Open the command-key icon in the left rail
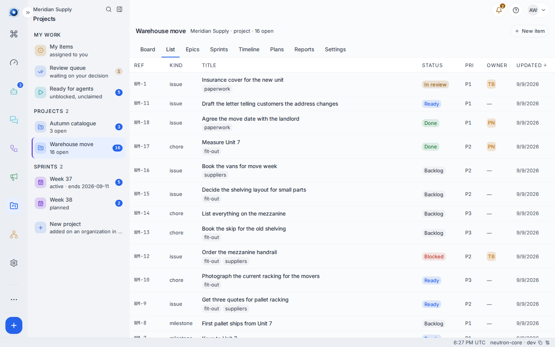Image resolution: width=555 pixels, height=347 pixels. click(x=14, y=34)
